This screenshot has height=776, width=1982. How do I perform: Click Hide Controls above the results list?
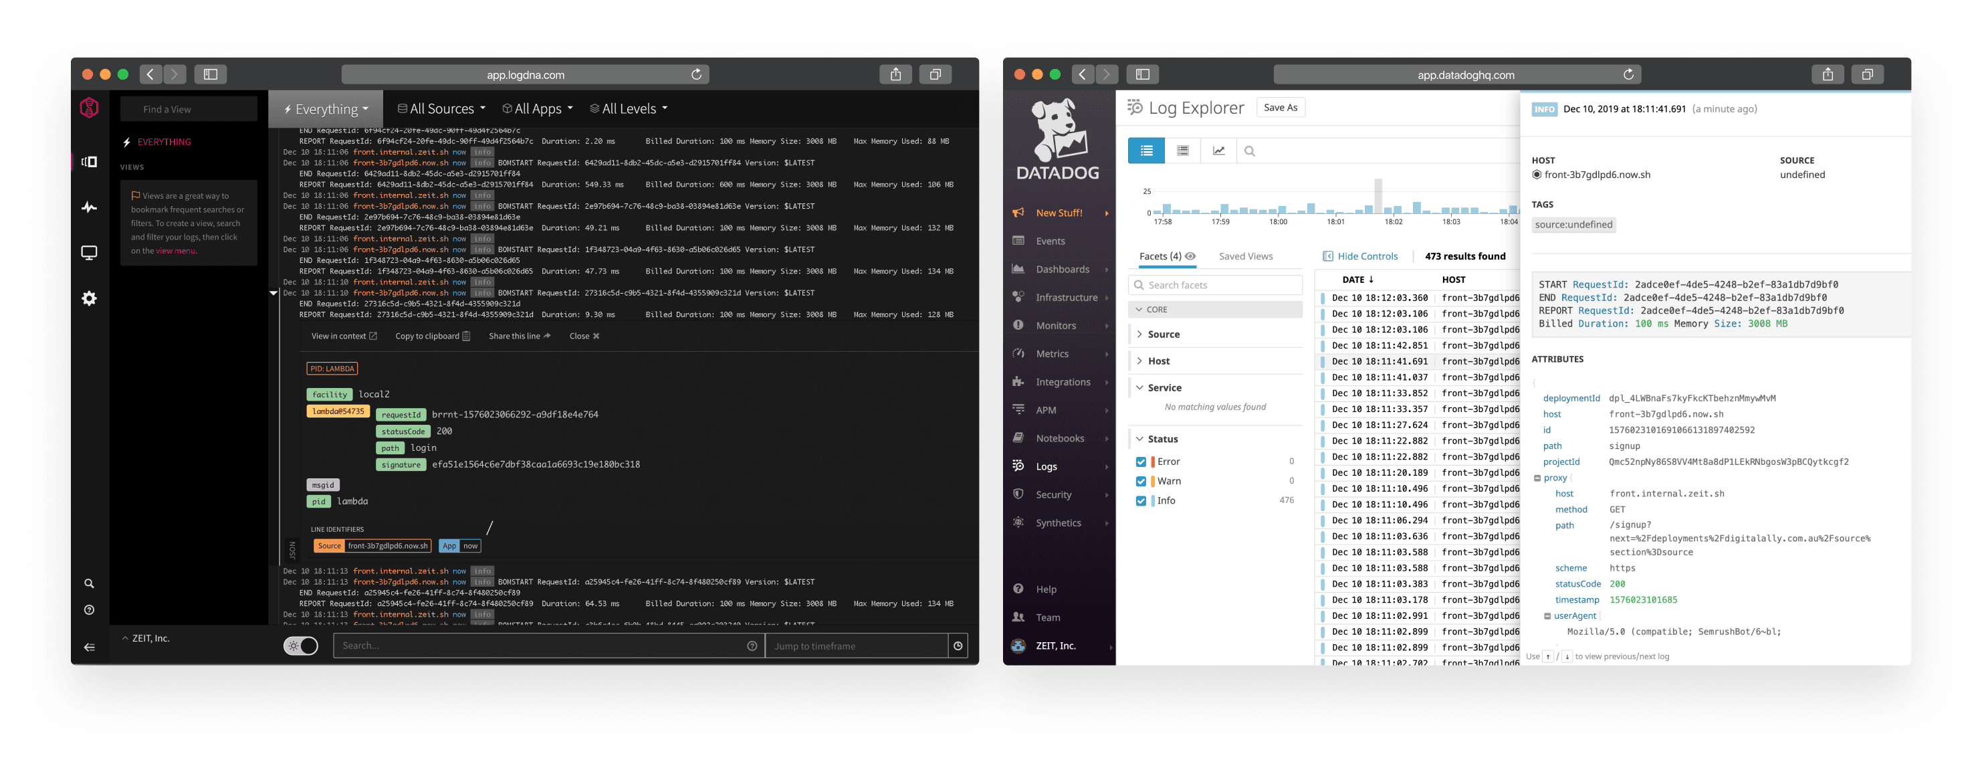click(1361, 256)
